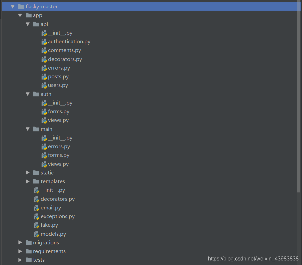Screen dimensions: 302x265
Task: Collapse the flasky-master root folder arrow
Action: click(13, 7)
